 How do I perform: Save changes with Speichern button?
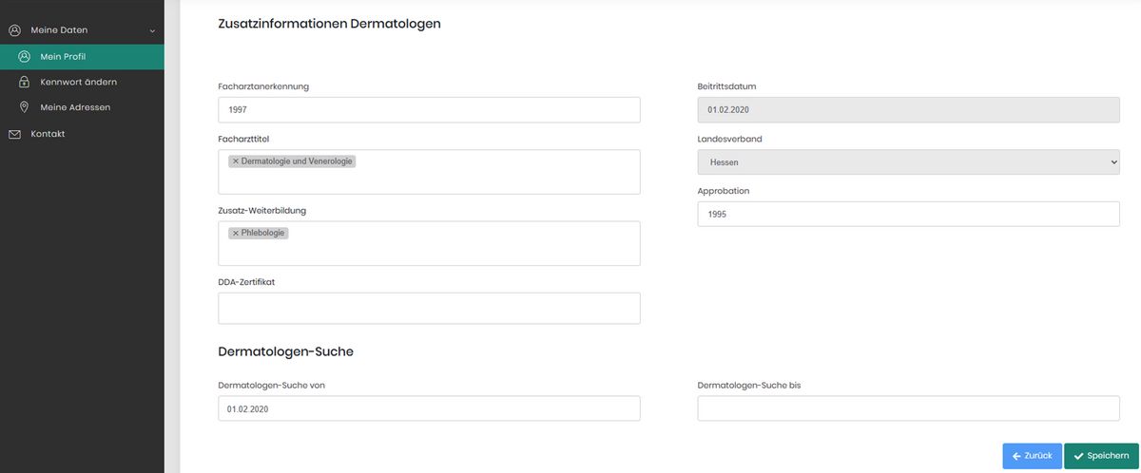[x=1101, y=456]
